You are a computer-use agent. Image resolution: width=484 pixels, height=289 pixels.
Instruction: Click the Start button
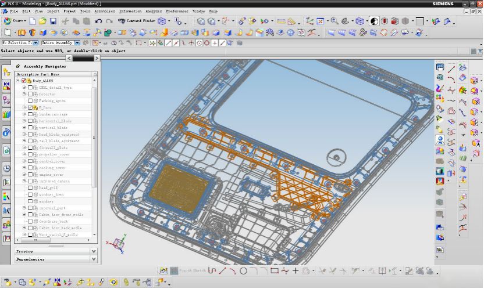coord(15,21)
